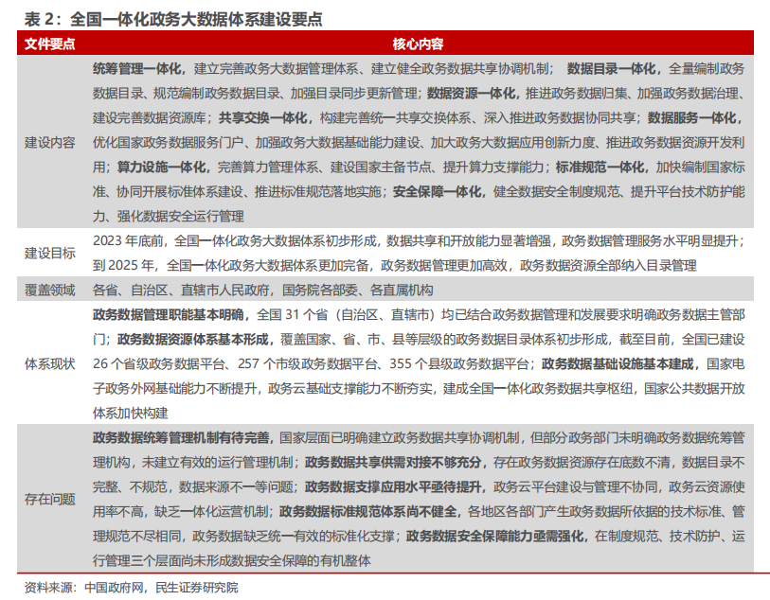Click the 建设目标 row label

pyautogui.click(x=49, y=253)
